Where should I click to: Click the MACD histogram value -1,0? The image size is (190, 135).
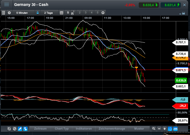[x=180, y=100]
